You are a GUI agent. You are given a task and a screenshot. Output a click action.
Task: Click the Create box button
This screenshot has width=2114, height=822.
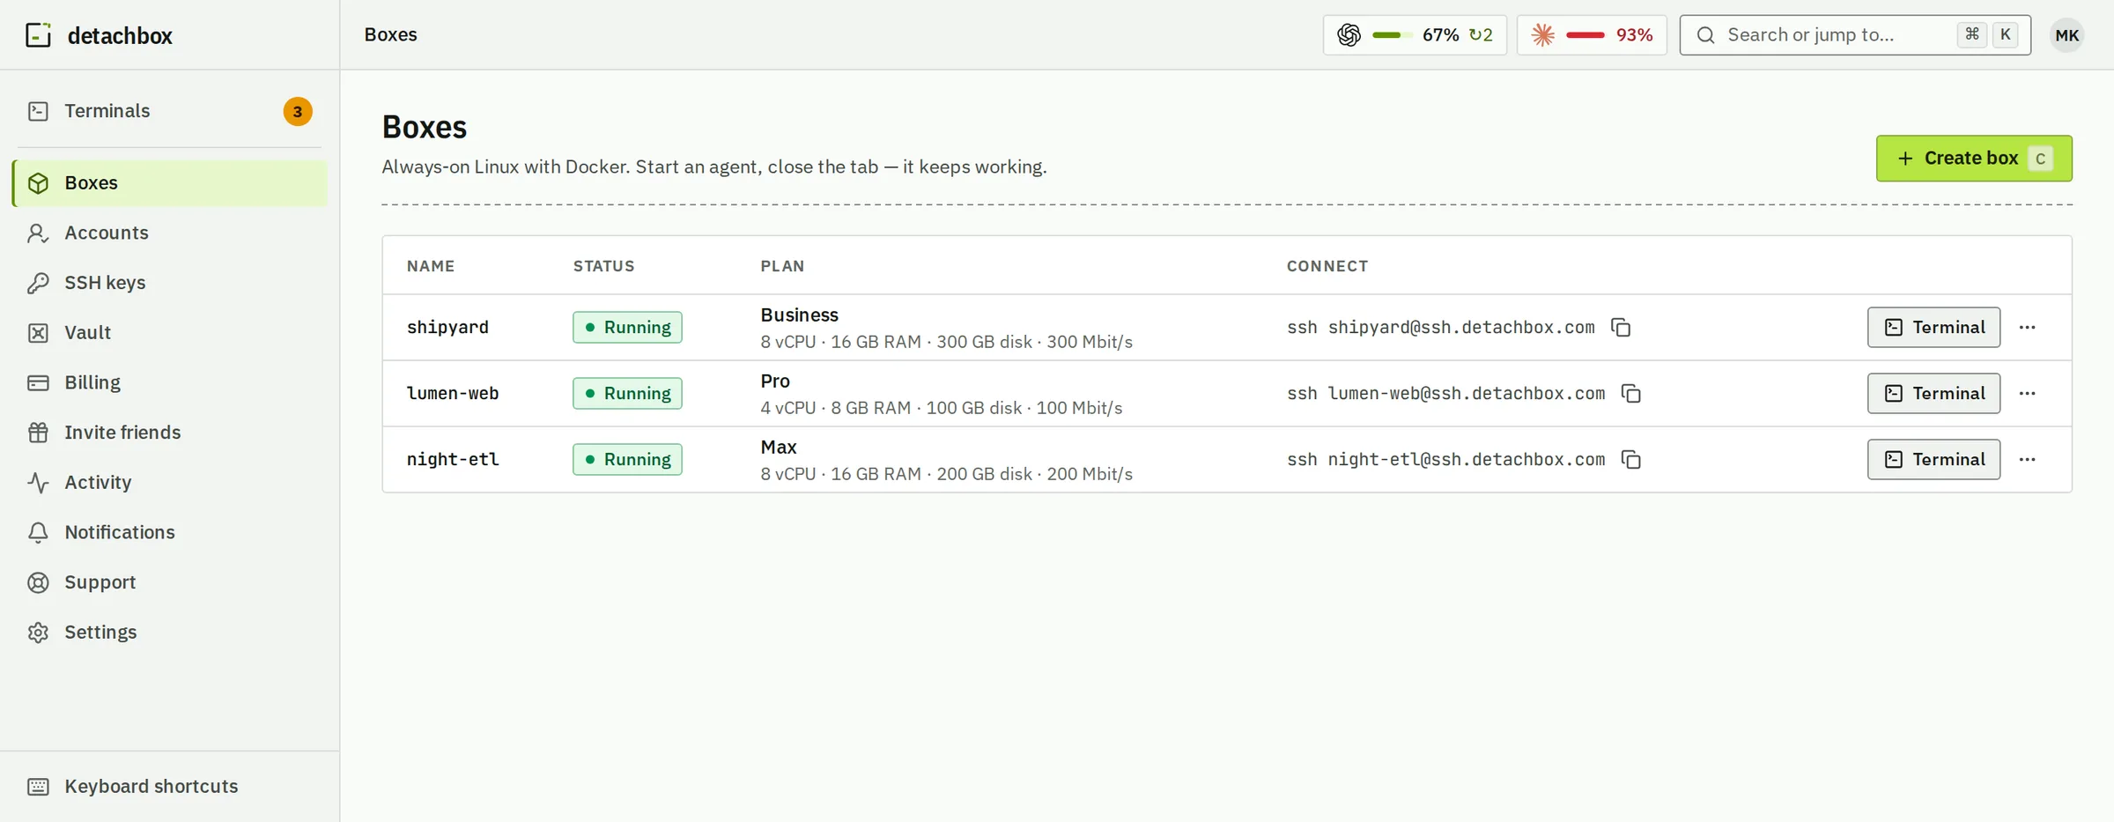coord(1974,159)
